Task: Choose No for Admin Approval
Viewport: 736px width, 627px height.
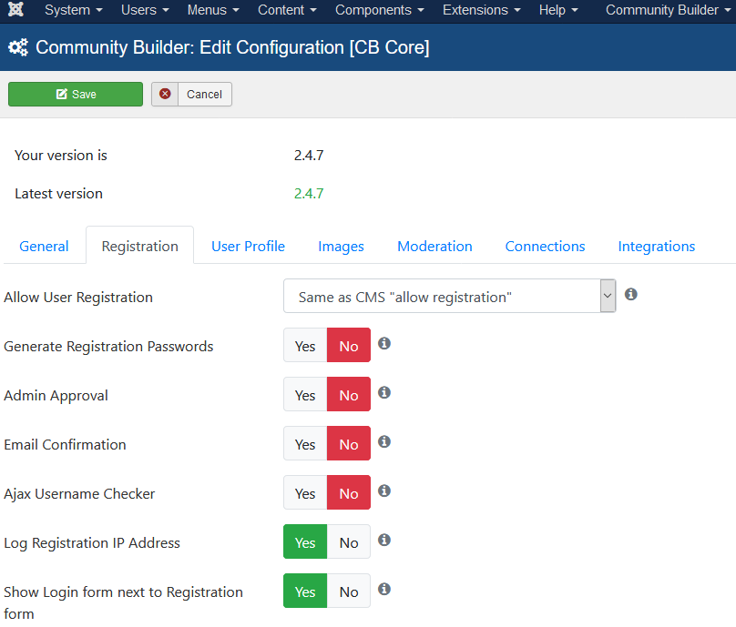Action: coord(349,394)
